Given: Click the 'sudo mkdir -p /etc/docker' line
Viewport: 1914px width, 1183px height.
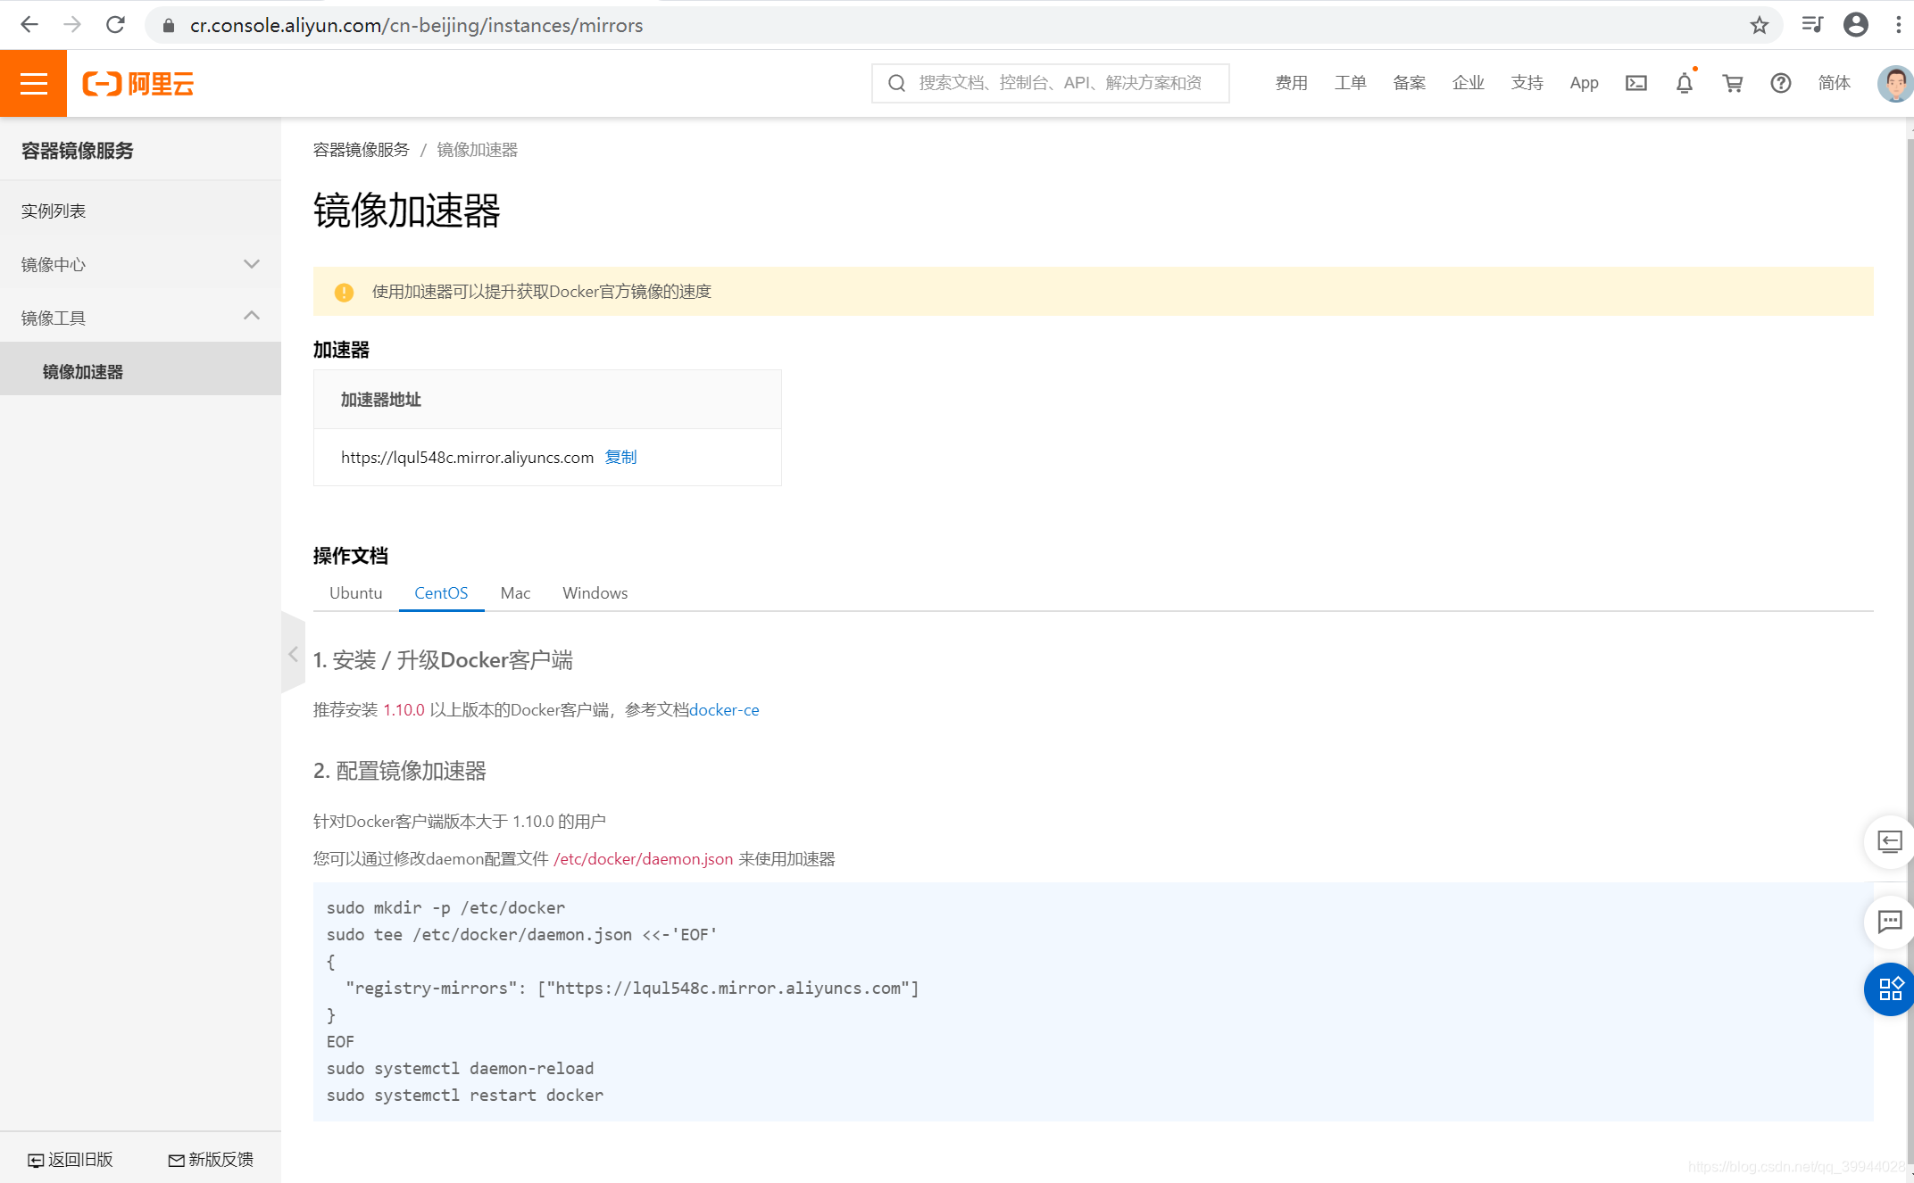Looking at the screenshot, I should coord(445,907).
